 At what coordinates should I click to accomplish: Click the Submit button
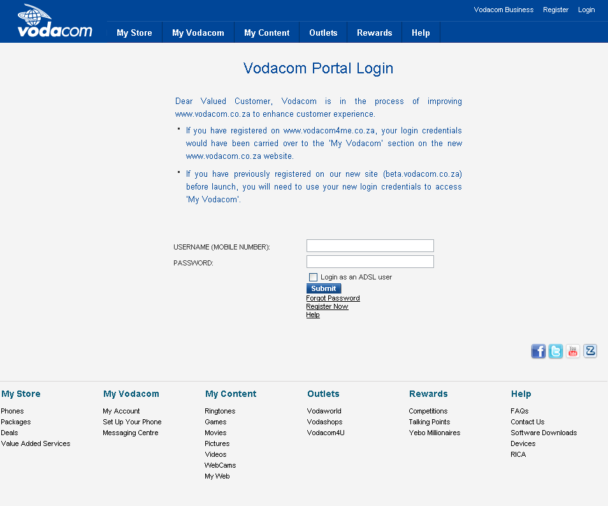[324, 288]
